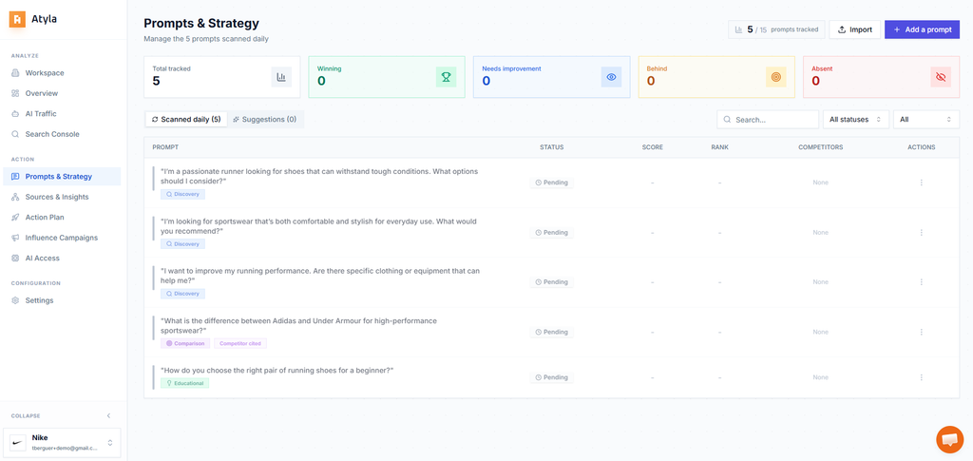Click the bar chart icon in Total tracked card
The image size is (973, 461).
(x=281, y=77)
